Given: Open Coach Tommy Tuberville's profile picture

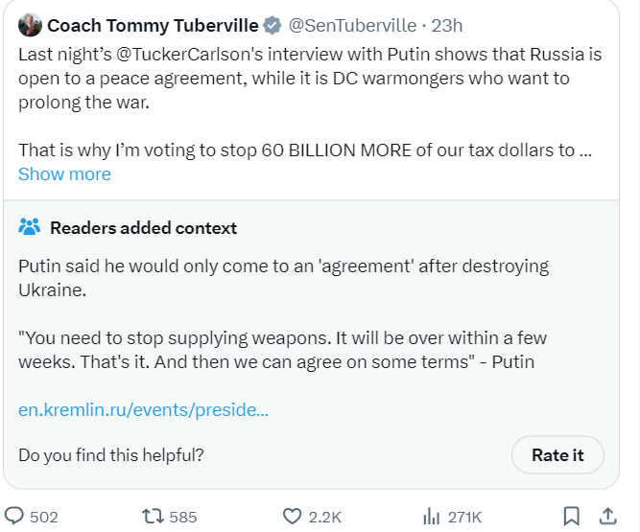Looking at the screenshot, I should [x=30, y=25].
